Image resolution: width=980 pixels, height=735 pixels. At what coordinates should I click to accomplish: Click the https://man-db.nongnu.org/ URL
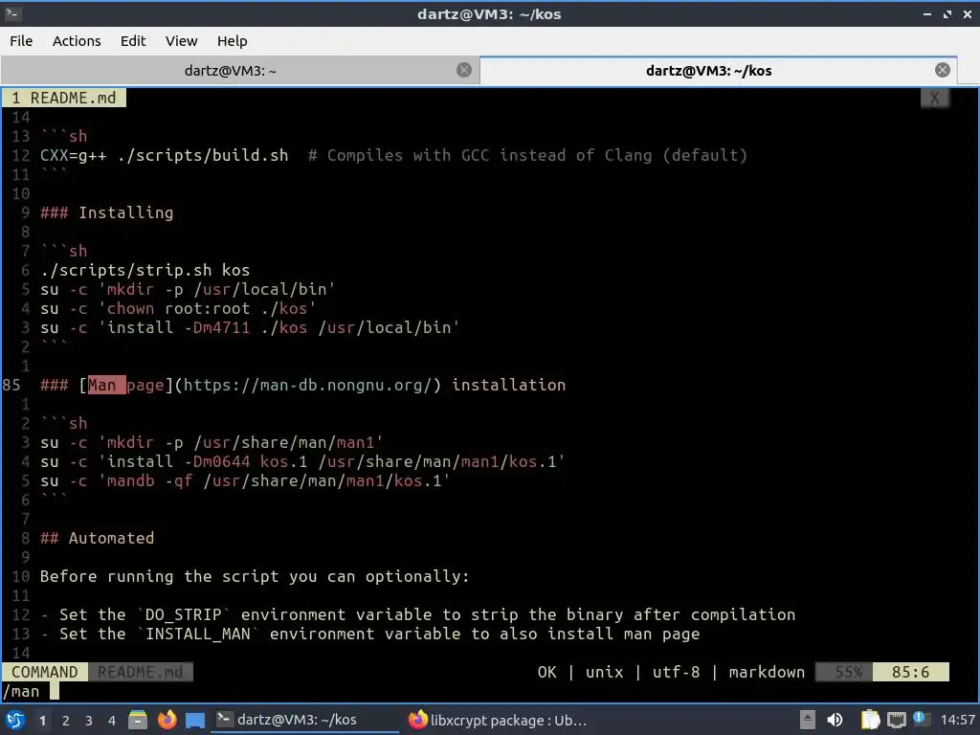tap(307, 385)
